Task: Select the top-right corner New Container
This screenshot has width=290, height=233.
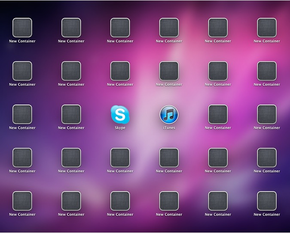Action: pos(267,28)
